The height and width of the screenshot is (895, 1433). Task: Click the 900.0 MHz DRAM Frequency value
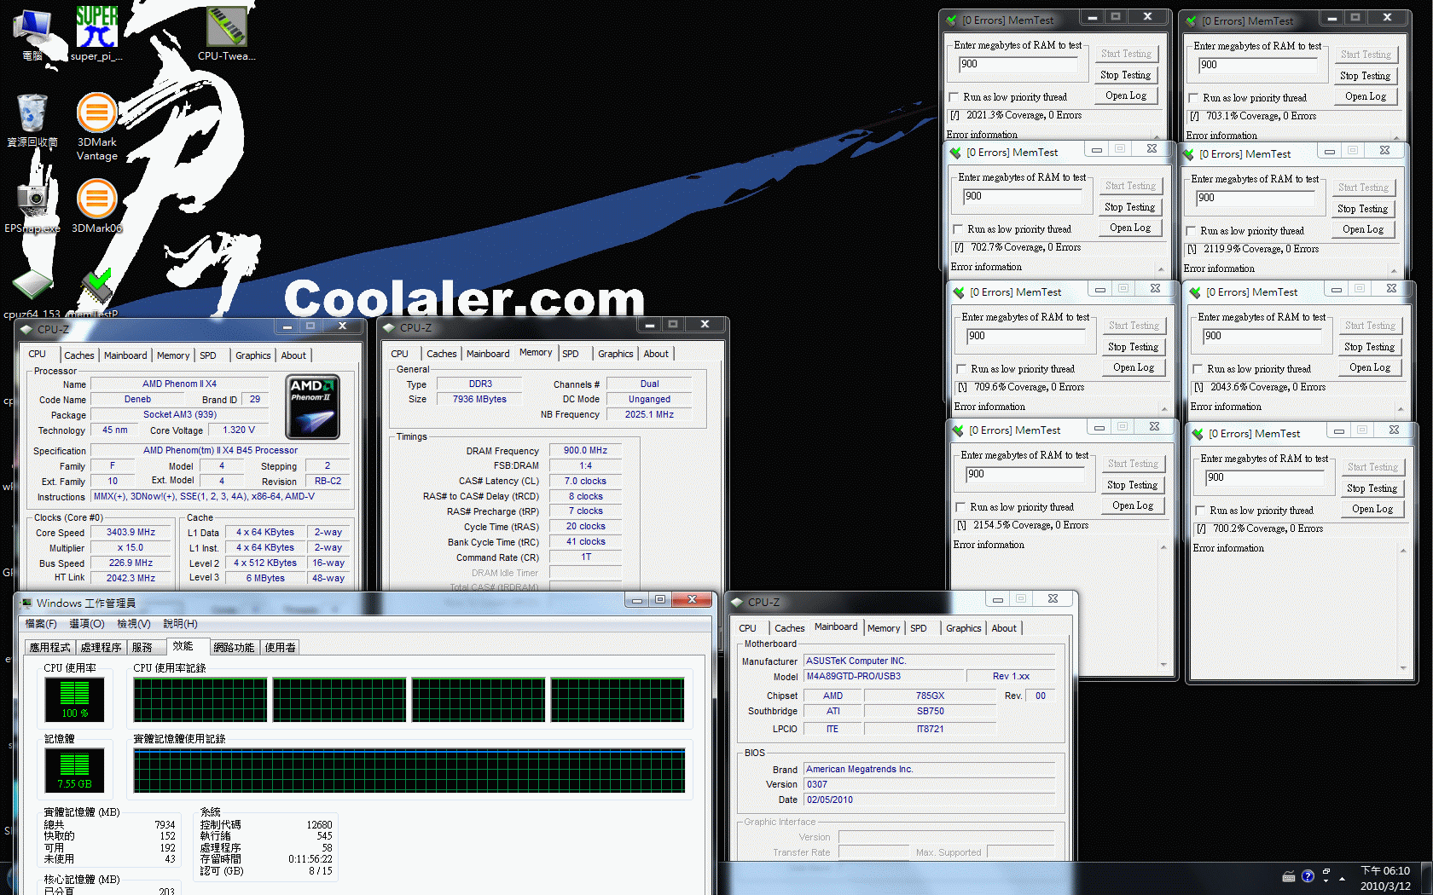click(585, 450)
